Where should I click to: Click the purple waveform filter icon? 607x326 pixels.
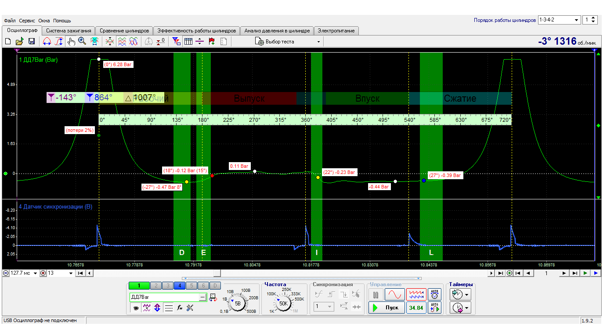click(147, 308)
